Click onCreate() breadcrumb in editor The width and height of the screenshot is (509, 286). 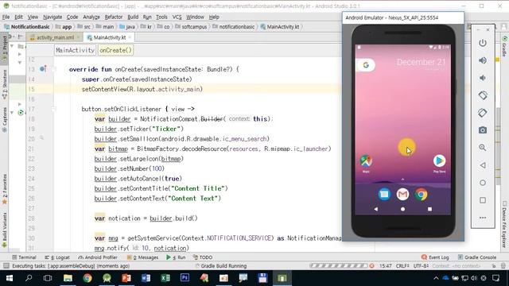115,50
